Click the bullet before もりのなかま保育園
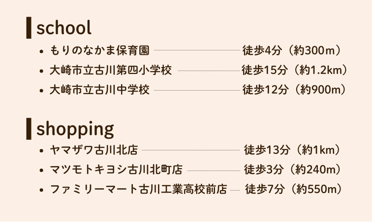372x222 pixels. click(x=41, y=50)
